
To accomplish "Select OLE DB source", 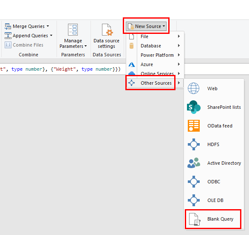I will pos(214,200).
